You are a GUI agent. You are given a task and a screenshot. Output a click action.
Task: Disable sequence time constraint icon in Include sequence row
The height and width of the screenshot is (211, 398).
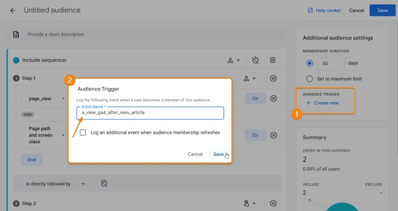coord(255,60)
